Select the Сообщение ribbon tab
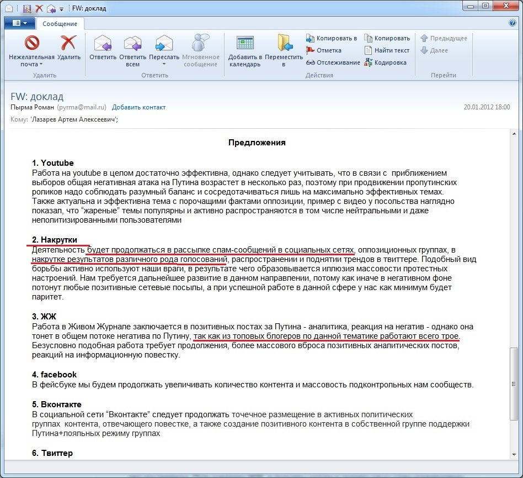 60,24
